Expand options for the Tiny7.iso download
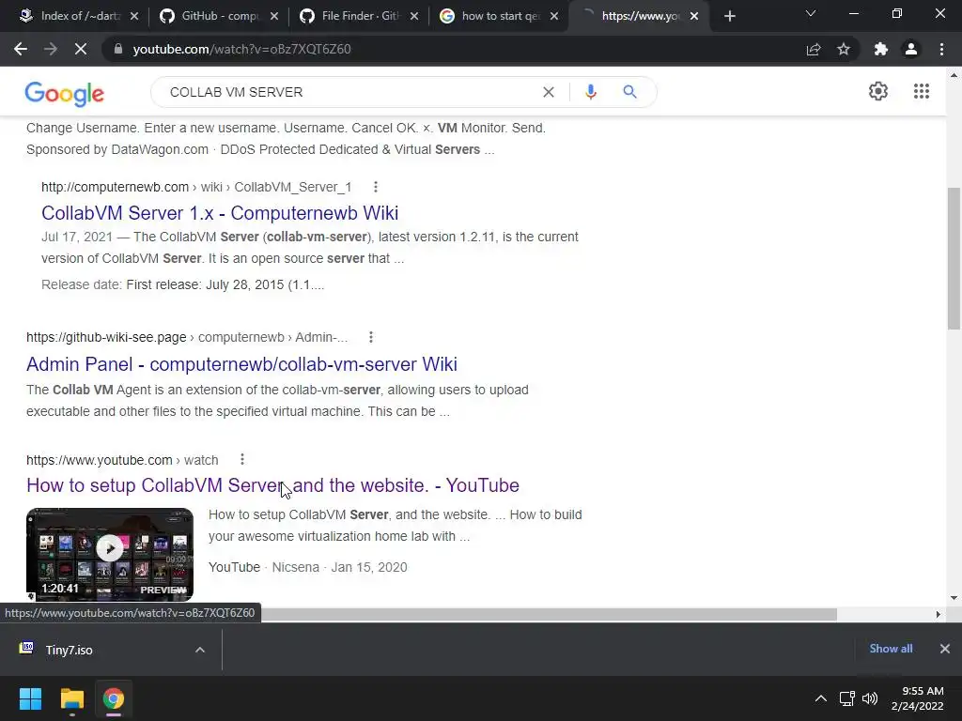The image size is (962, 721). (x=200, y=650)
